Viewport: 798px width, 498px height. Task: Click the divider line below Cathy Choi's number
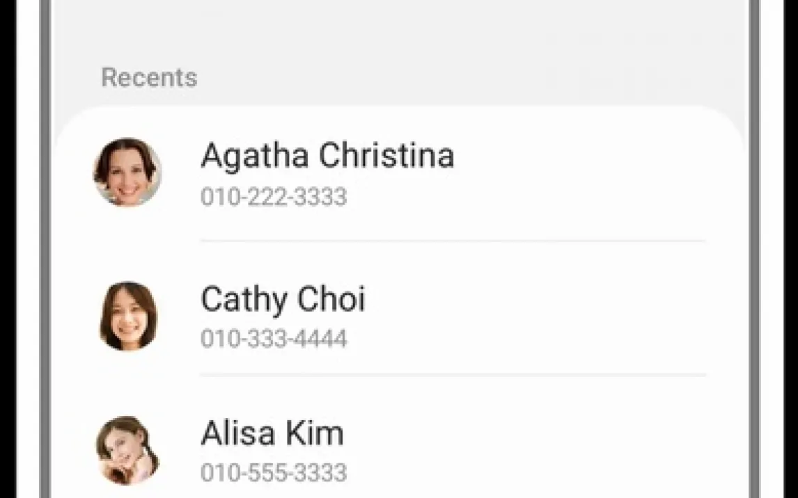pos(453,375)
